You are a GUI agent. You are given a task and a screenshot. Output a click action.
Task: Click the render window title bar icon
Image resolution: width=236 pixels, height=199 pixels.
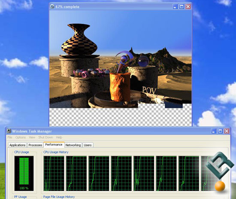(52, 6)
